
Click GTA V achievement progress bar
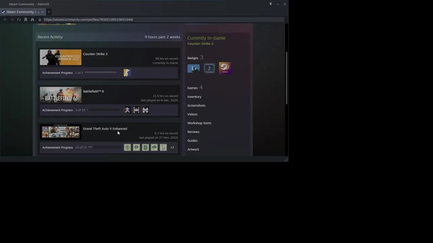105,147
